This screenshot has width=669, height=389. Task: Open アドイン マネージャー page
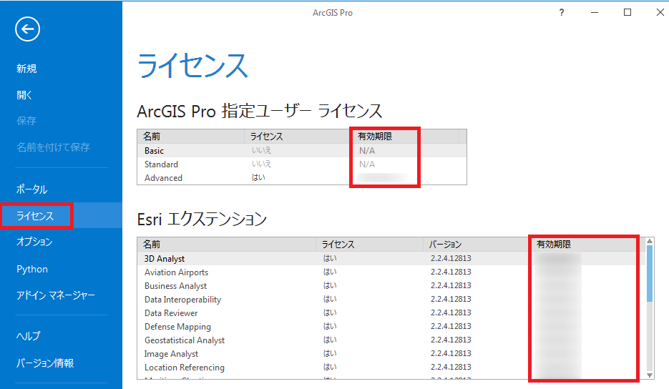56,295
